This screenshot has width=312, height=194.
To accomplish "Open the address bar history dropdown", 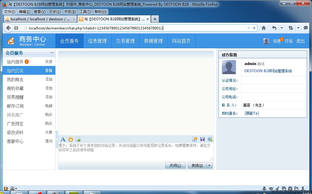I will [x=249, y=28].
